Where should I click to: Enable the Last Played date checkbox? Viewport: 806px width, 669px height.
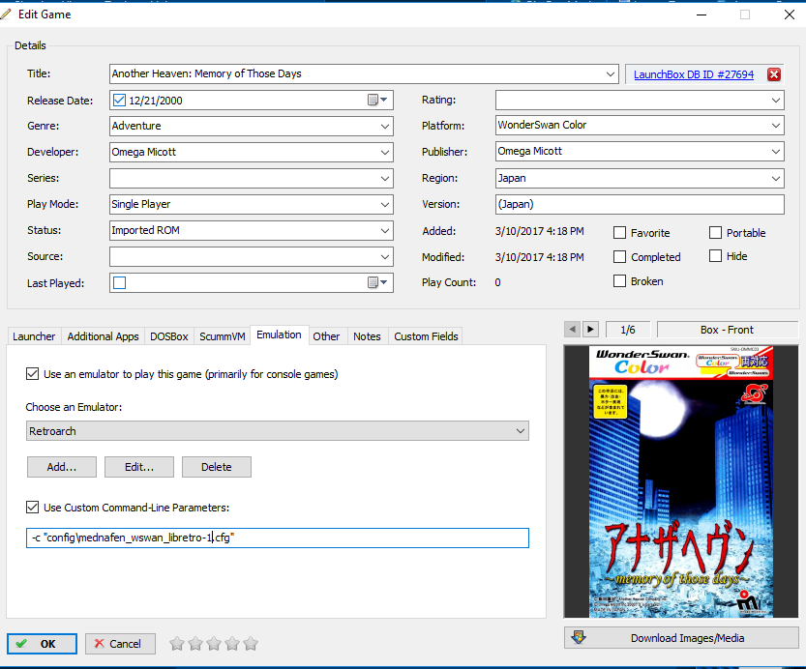pyautogui.click(x=119, y=283)
